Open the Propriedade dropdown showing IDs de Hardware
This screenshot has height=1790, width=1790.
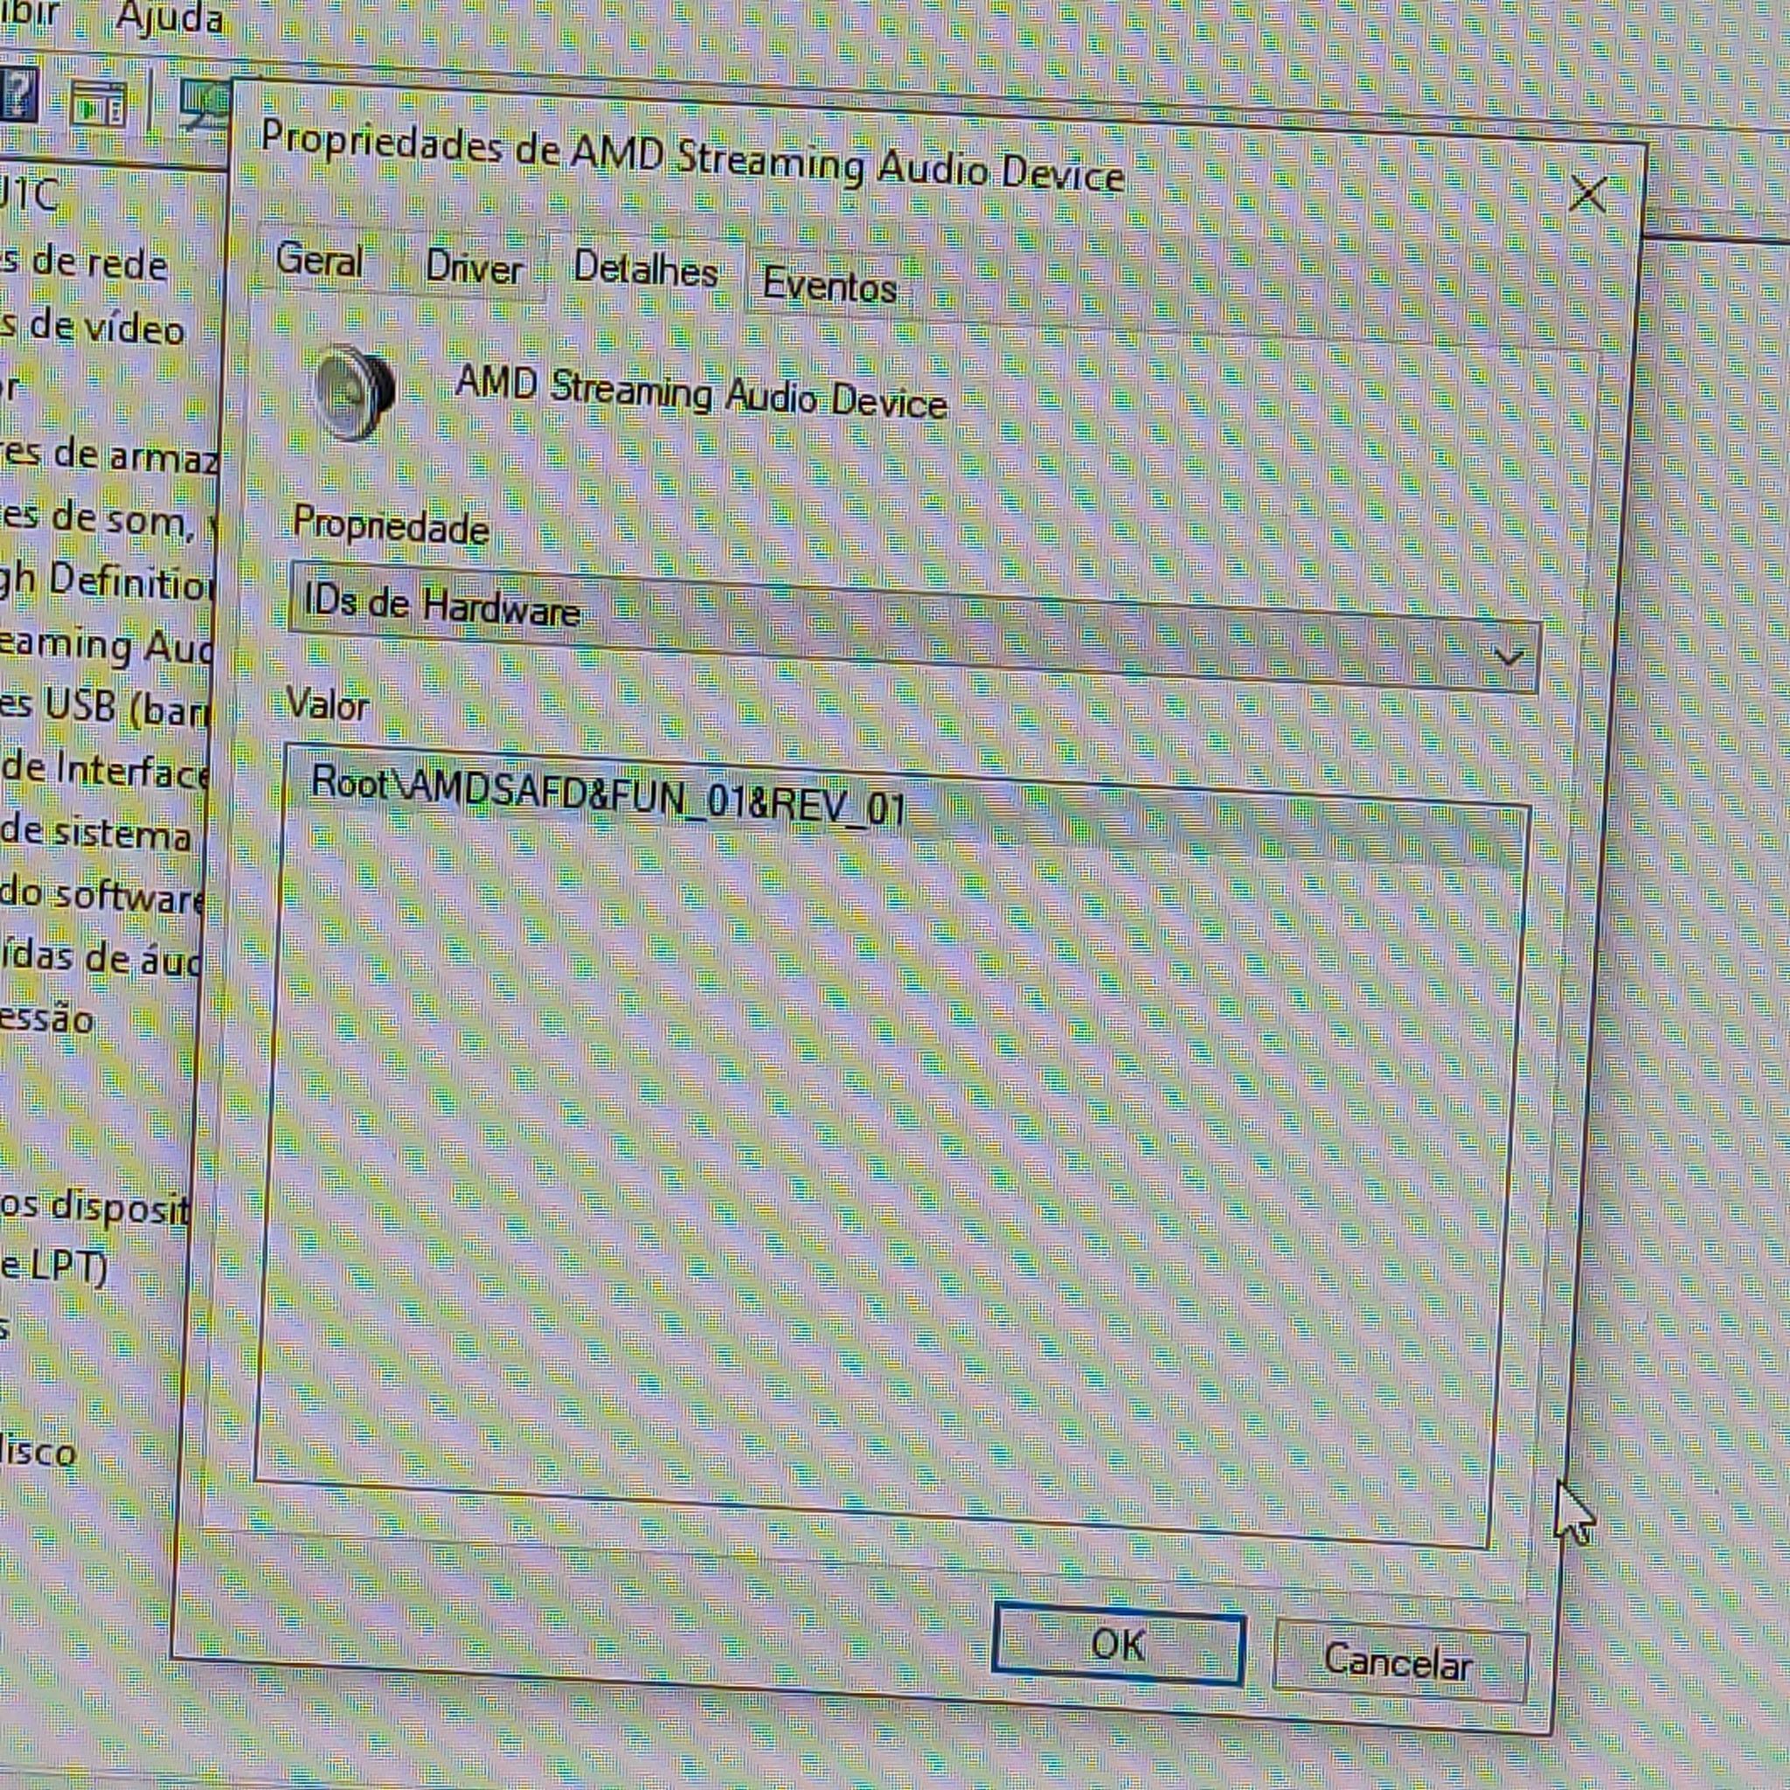click(x=912, y=627)
